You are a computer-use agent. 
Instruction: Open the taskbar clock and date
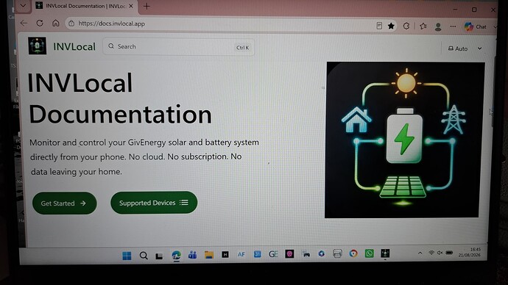coord(470,252)
